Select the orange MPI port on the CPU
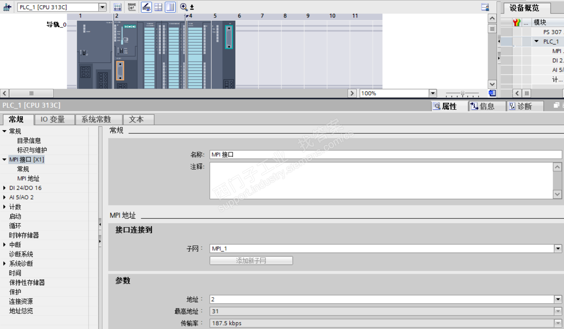Screen dimensions: 564x329 (120, 71)
